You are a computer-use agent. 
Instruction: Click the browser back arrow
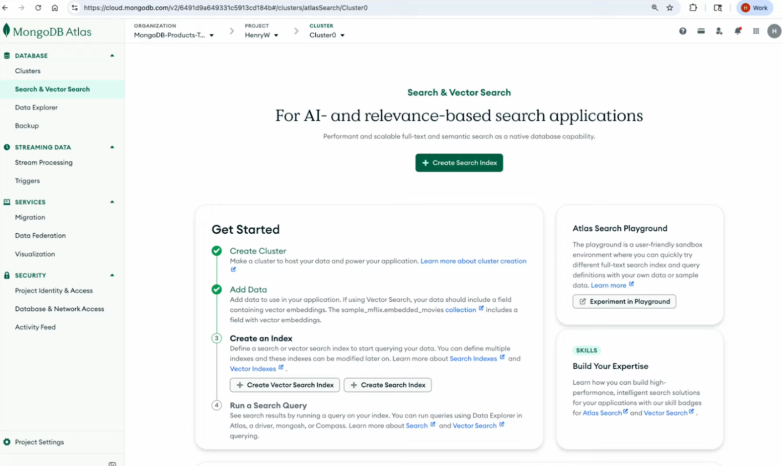click(x=5, y=8)
